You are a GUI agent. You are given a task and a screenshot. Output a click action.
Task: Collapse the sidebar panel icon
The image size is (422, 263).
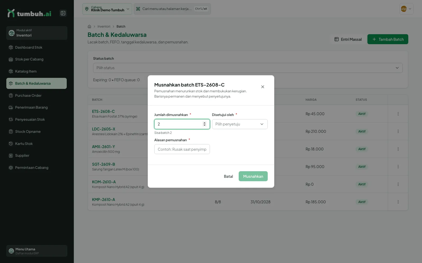tap(63, 13)
